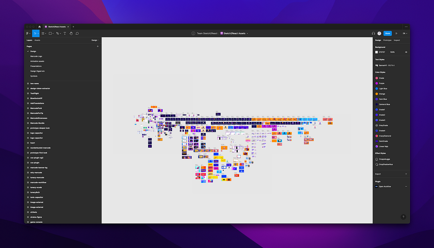Open the Comment tool
Screen dimensions: 434x248
tap(77, 33)
